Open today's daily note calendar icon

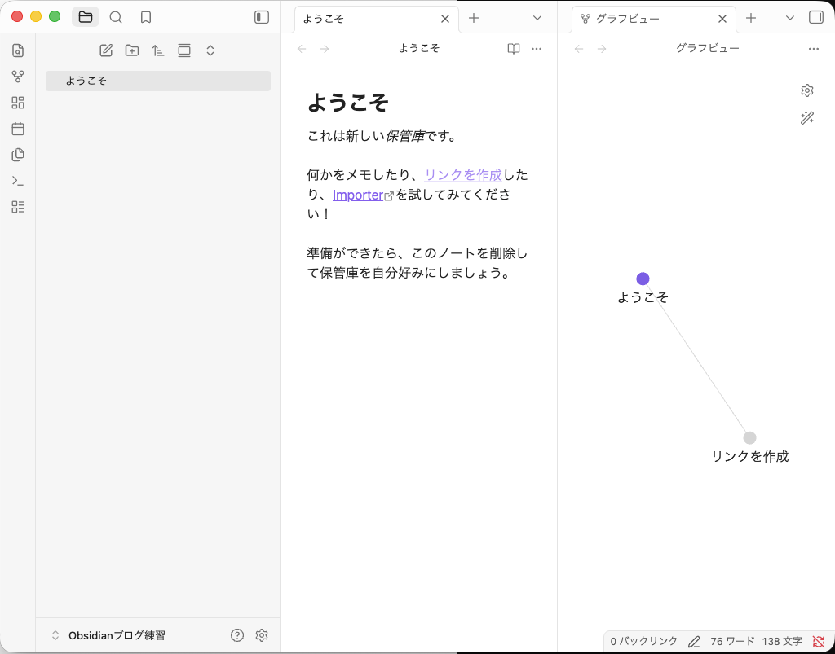(x=18, y=129)
